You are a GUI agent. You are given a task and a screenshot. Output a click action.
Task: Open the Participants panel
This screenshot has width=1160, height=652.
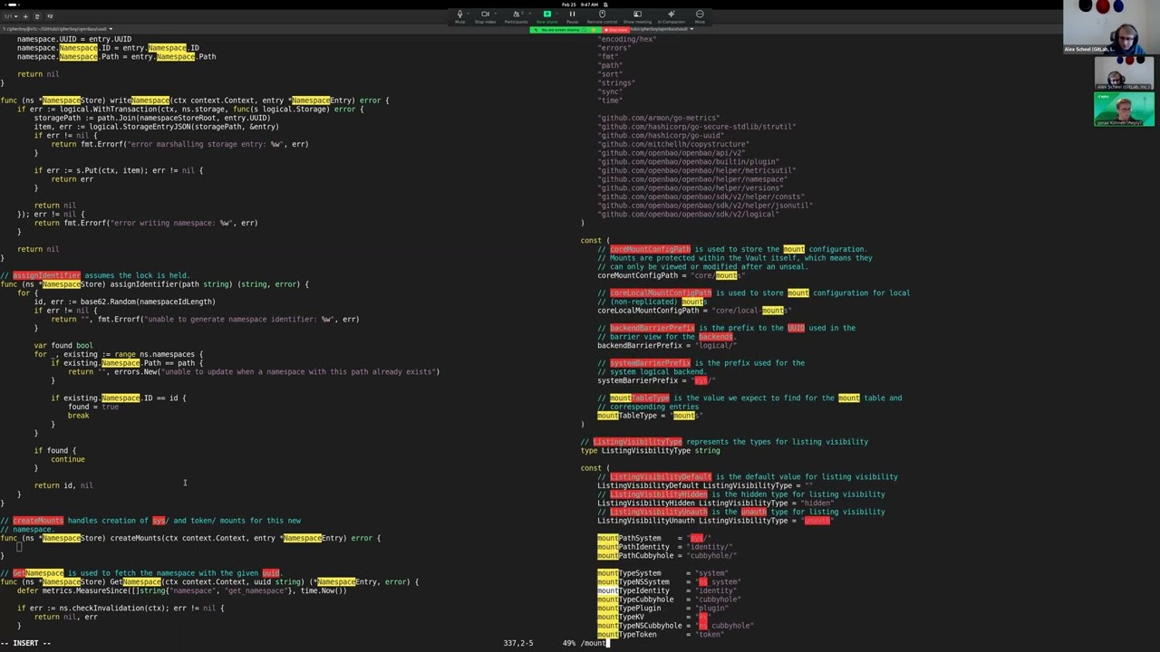(515, 16)
